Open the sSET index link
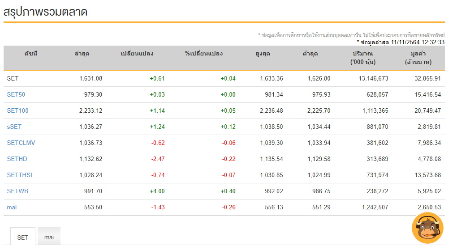The image size is (457, 246). [14, 127]
